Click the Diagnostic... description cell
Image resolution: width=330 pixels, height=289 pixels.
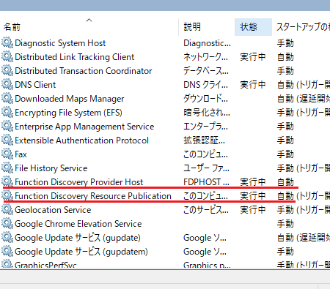207,43
